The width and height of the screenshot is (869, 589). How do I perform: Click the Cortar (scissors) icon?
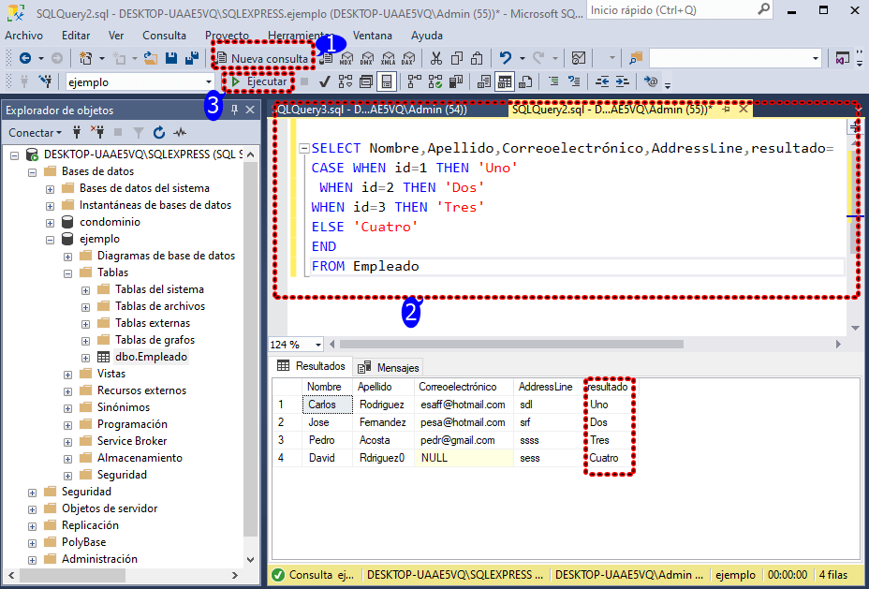tap(436, 58)
